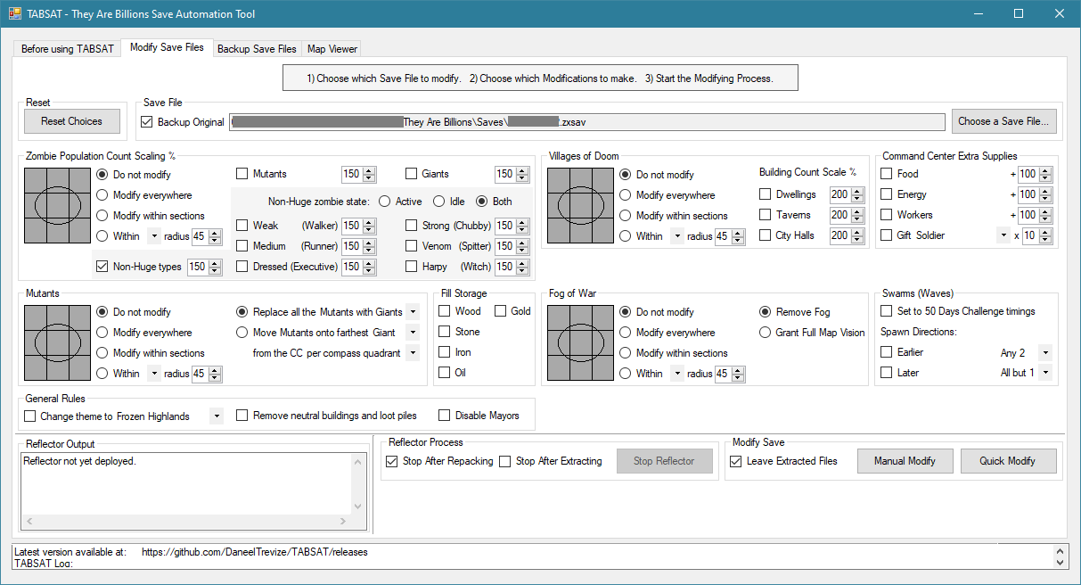Select the Active non-huge zombie state

click(400, 202)
